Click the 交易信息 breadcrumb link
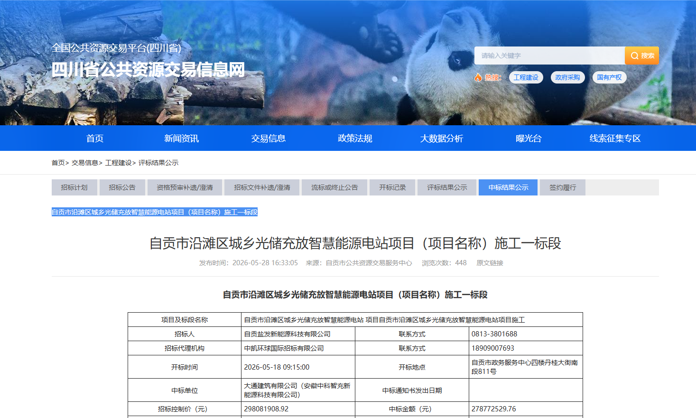 pyautogui.click(x=85, y=163)
